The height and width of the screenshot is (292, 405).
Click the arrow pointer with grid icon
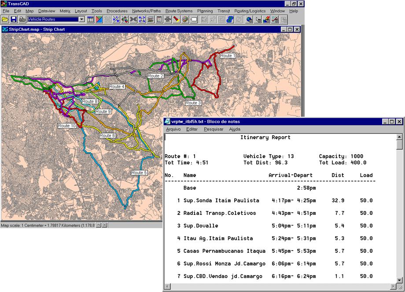tap(258, 19)
